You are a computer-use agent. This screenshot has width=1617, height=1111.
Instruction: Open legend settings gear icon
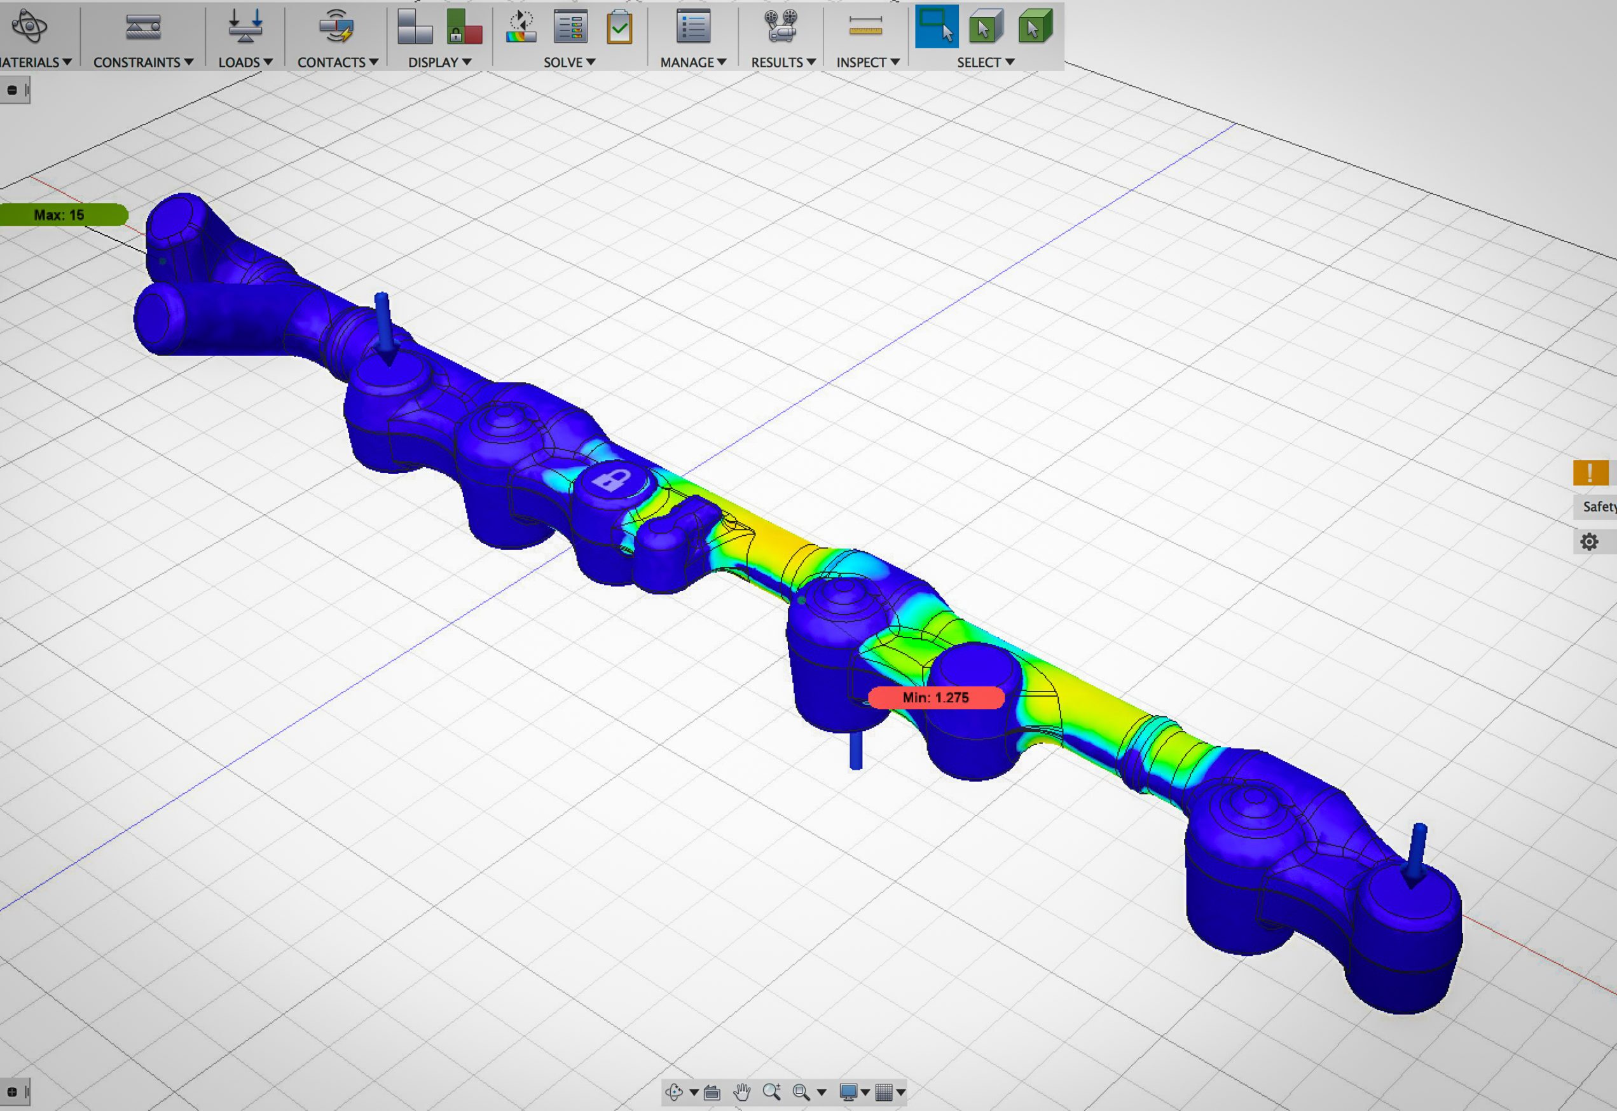point(1589,542)
